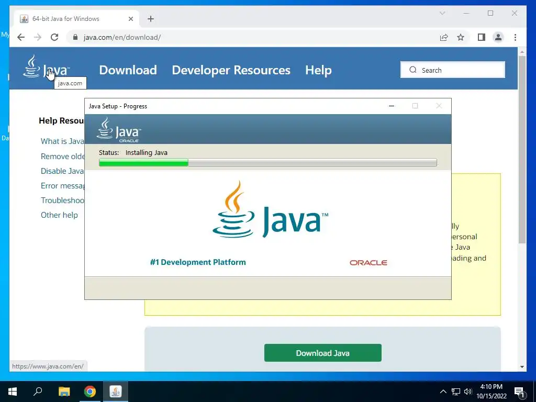Screen dimensions: 536x402
Task: Select the 64-bit Java for Windows tab
Action: (x=75, y=19)
